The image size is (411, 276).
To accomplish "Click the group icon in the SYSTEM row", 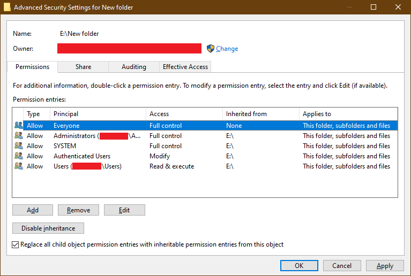I will [19, 145].
